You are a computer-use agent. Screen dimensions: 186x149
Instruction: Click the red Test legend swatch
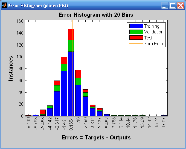(136, 38)
